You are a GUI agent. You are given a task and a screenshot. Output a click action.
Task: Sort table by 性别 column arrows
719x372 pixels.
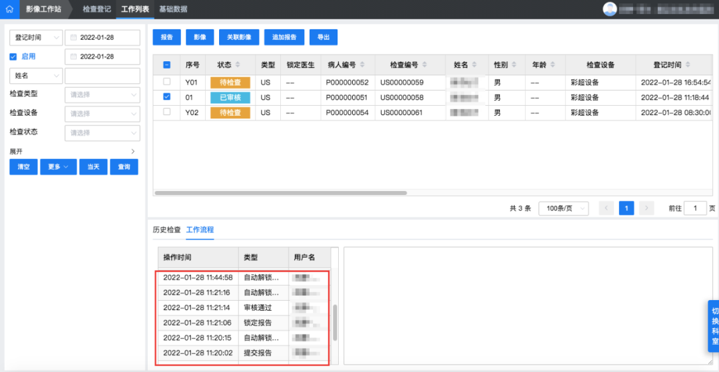tap(514, 65)
